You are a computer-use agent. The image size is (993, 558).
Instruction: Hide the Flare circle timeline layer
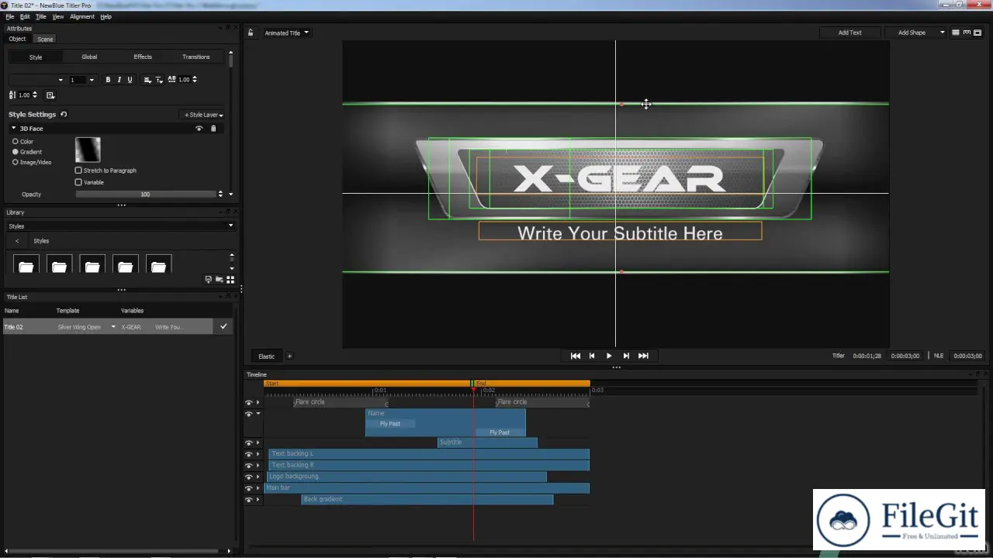click(x=249, y=403)
